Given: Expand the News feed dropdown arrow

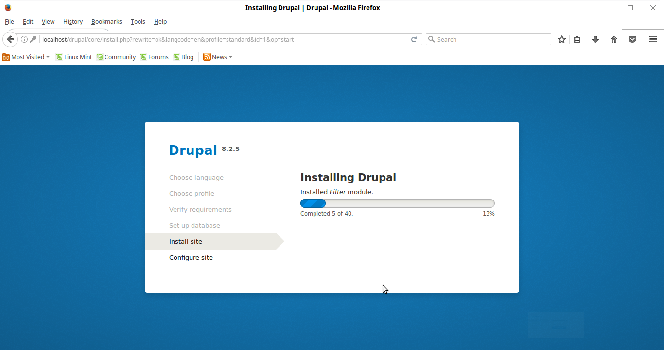Looking at the screenshot, I should click(230, 57).
